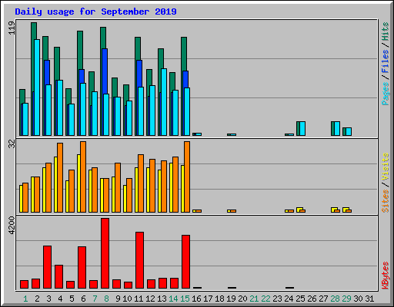The width and height of the screenshot is (394, 307).
Task: Click green day label '21' on the x-axis
Action: (254, 299)
